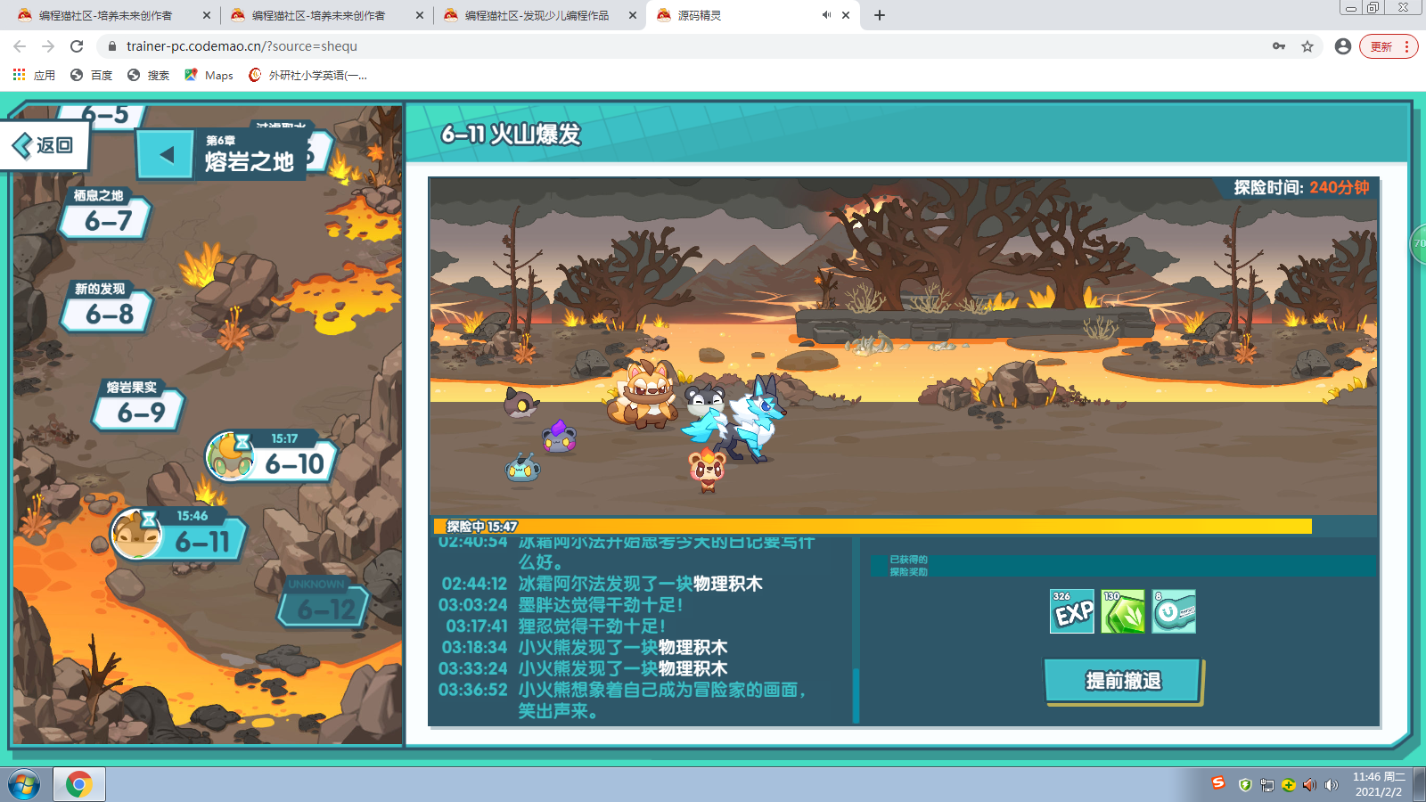The image size is (1426, 802).
Task: Open a new browser tab
Action: [880, 15]
